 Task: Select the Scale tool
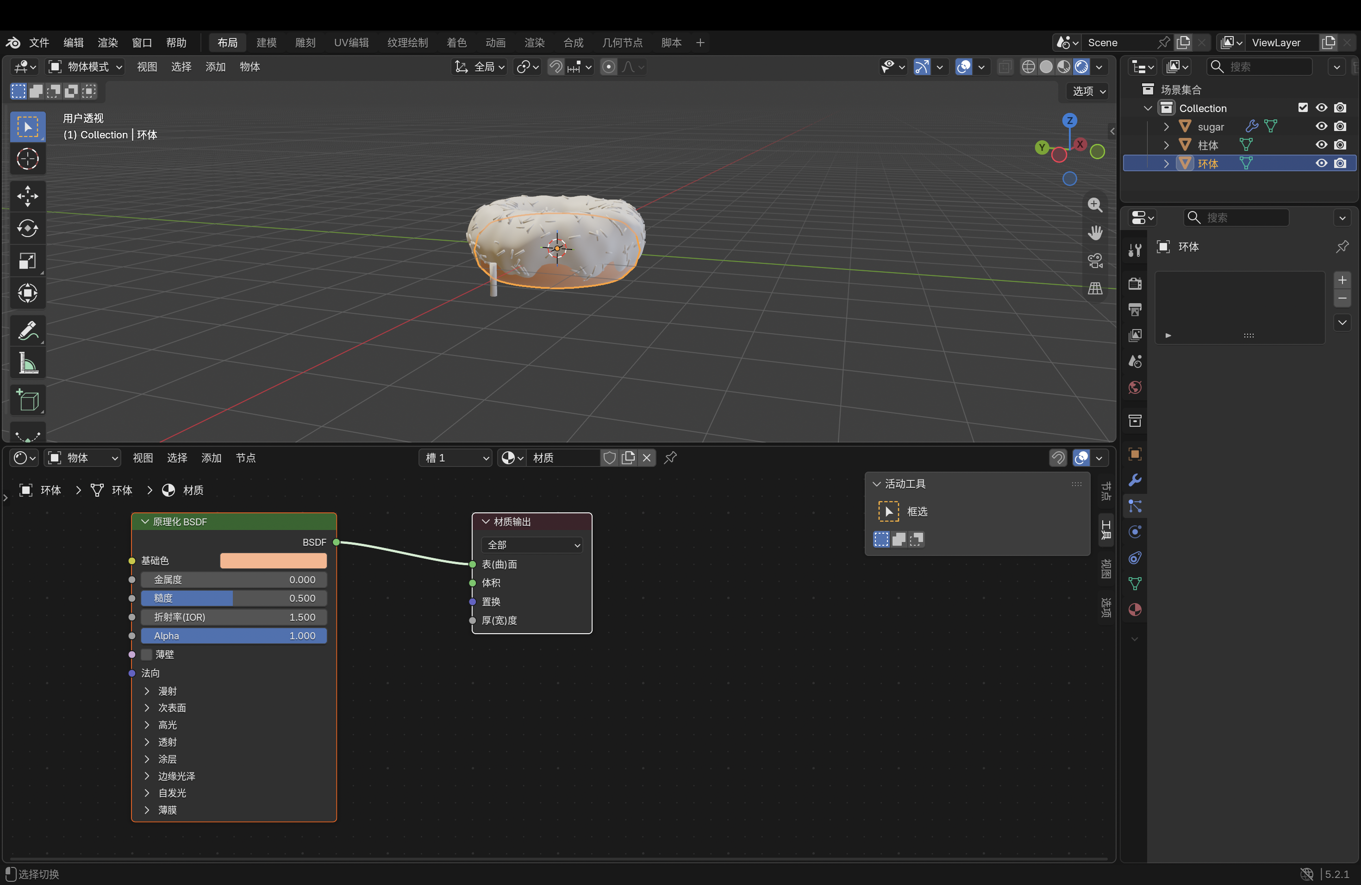(x=27, y=261)
